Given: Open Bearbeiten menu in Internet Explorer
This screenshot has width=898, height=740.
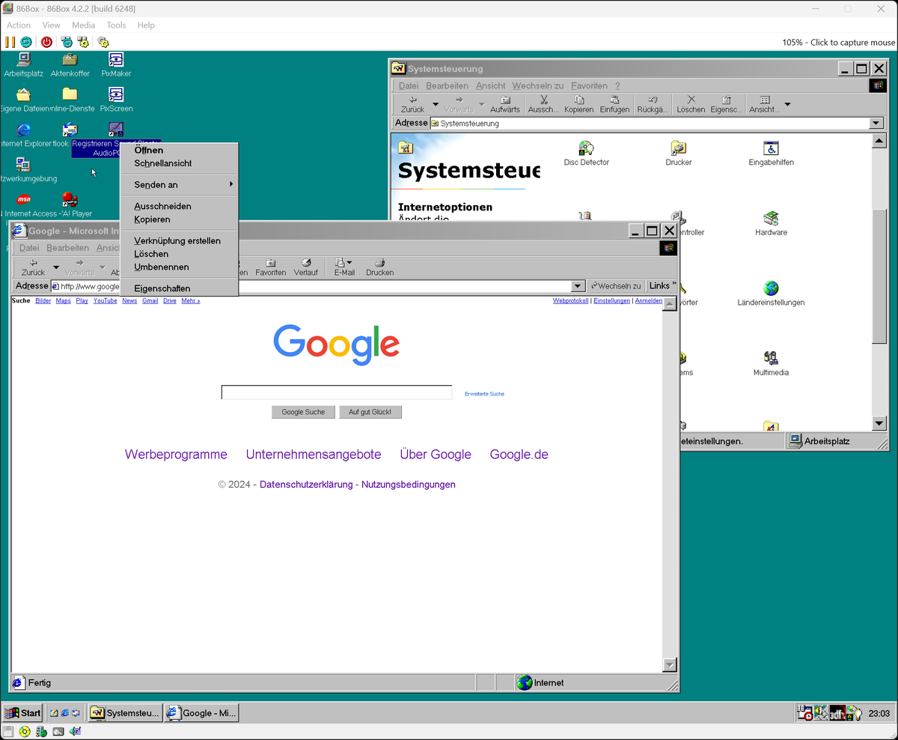Looking at the screenshot, I should [67, 248].
